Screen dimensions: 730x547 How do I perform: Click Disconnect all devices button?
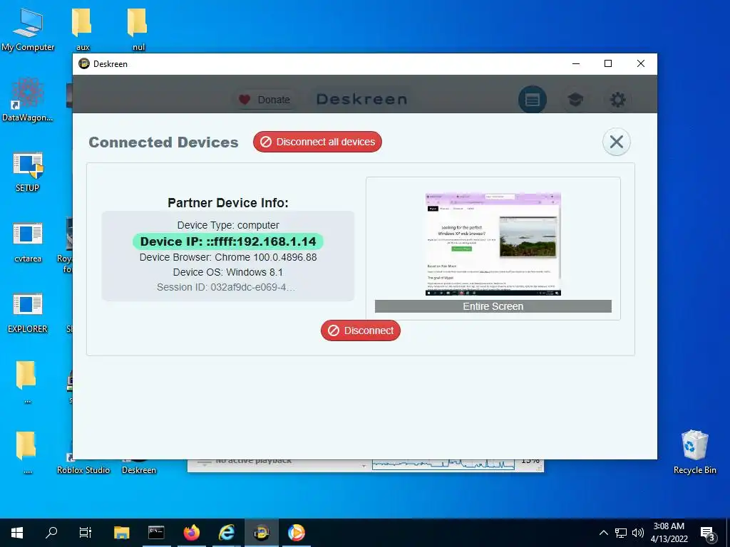tap(317, 142)
